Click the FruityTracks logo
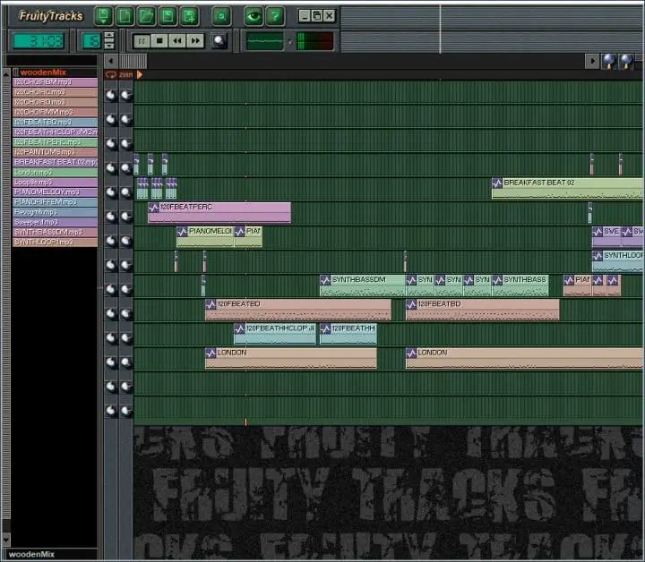Image resolution: width=645 pixels, height=562 pixels. [50, 16]
